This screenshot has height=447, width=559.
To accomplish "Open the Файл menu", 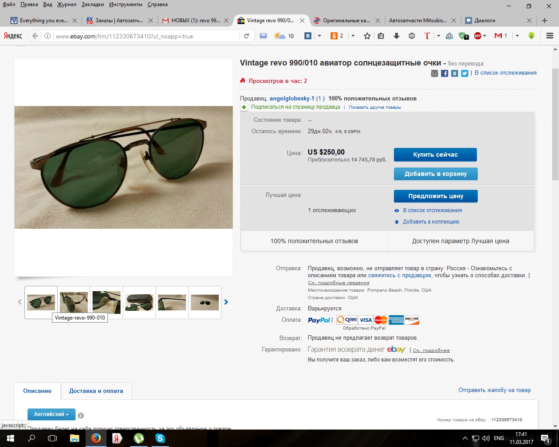I will click(x=9, y=4).
